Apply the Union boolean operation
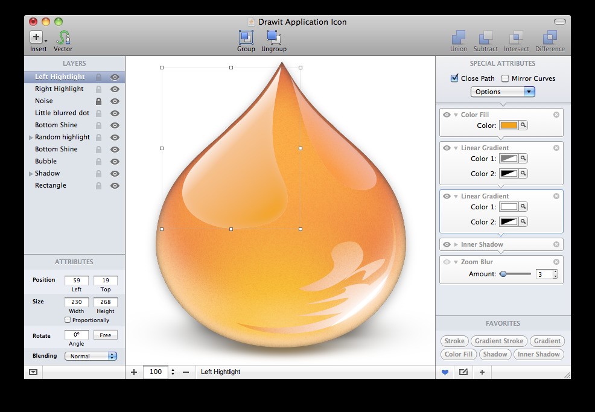The image size is (595, 412). (459, 37)
